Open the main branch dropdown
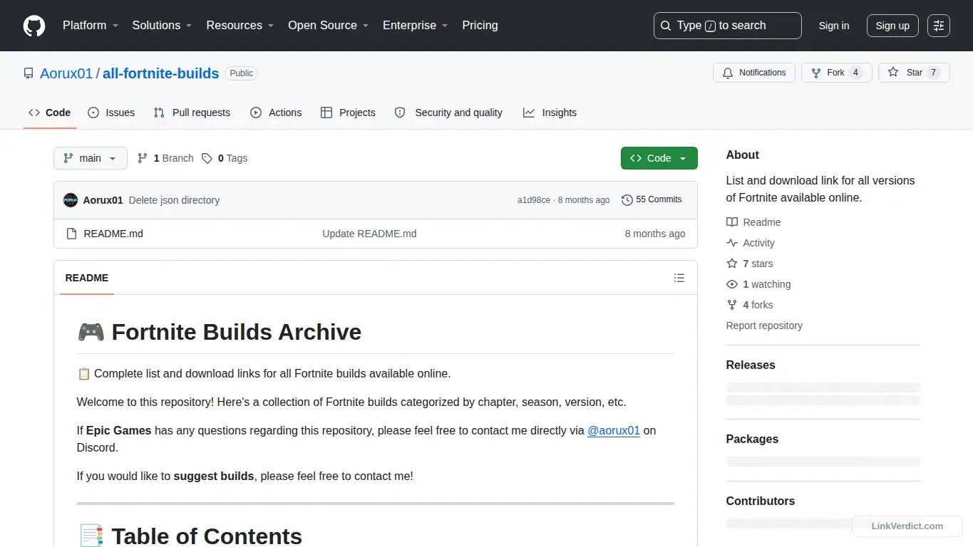973x547 pixels. pos(91,158)
